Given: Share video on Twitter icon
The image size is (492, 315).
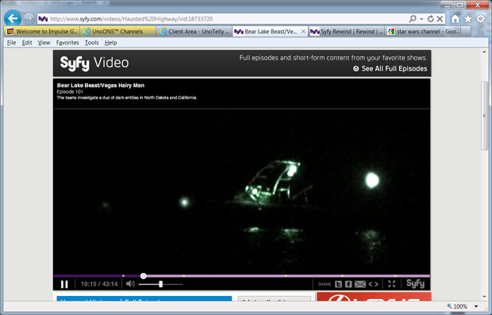Looking at the screenshot, I should (338, 284).
